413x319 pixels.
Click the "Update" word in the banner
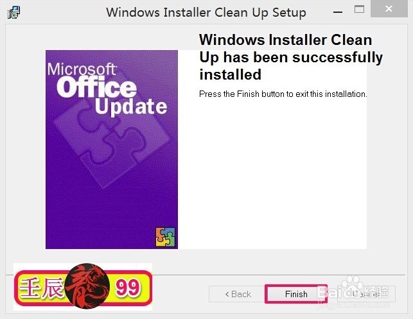tap(131, 107)
